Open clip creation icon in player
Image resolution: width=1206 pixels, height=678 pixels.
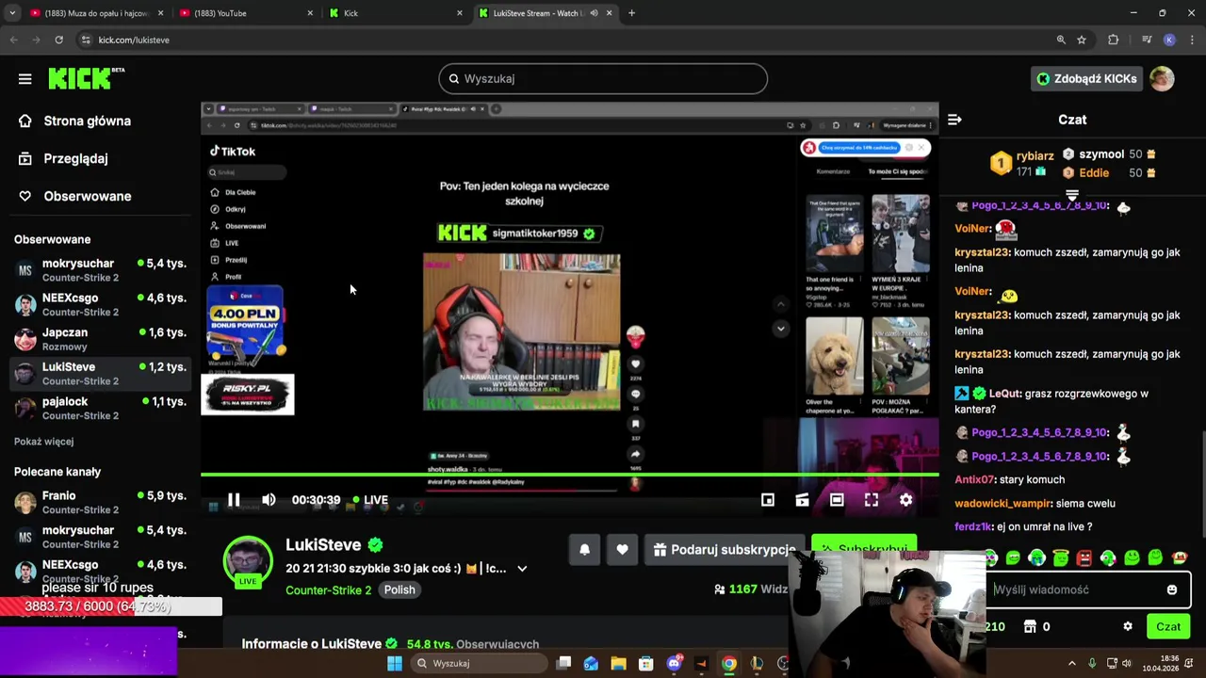tap(802, 500)
